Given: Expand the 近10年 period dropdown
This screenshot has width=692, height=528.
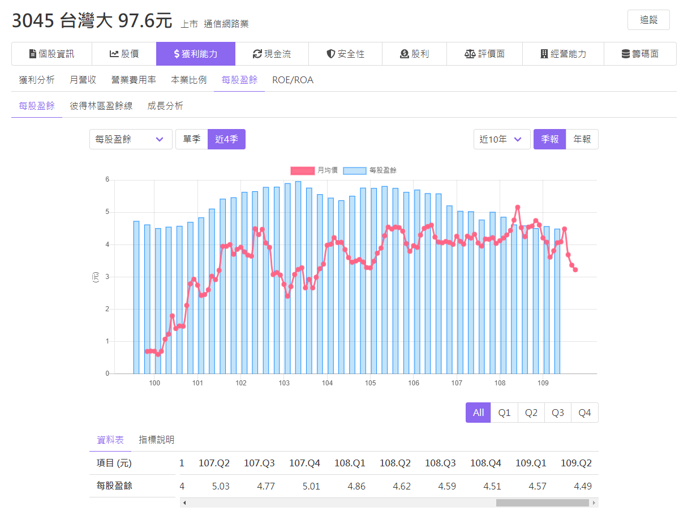Looking at the screenshot, I should tap(502, 139).
